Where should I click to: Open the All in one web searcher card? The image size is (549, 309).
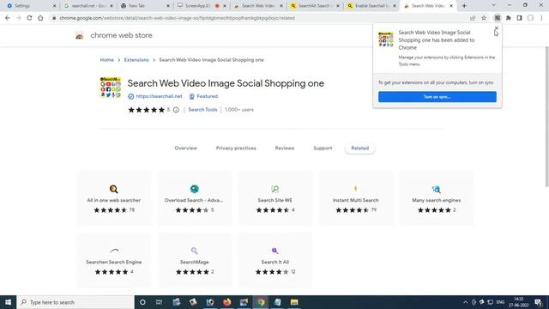[114, 198]
